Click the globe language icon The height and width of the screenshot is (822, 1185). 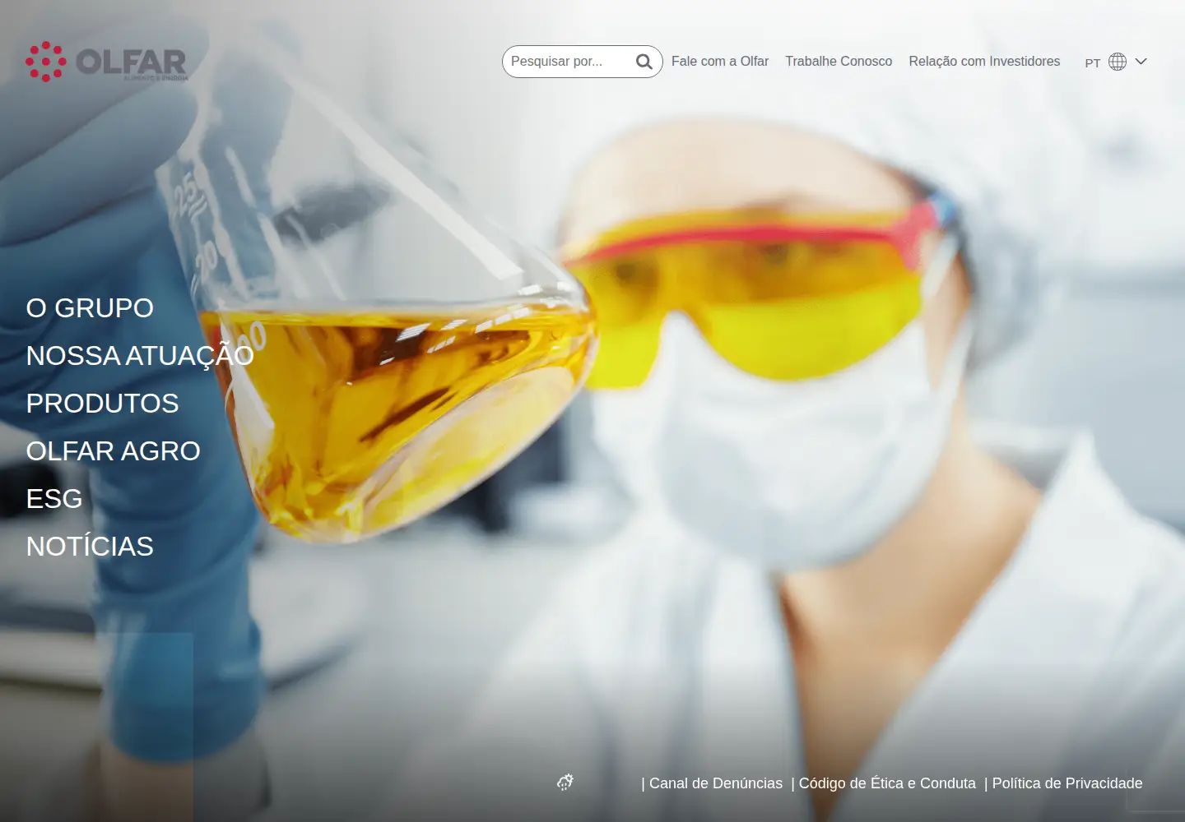(x=1118, y=62)
